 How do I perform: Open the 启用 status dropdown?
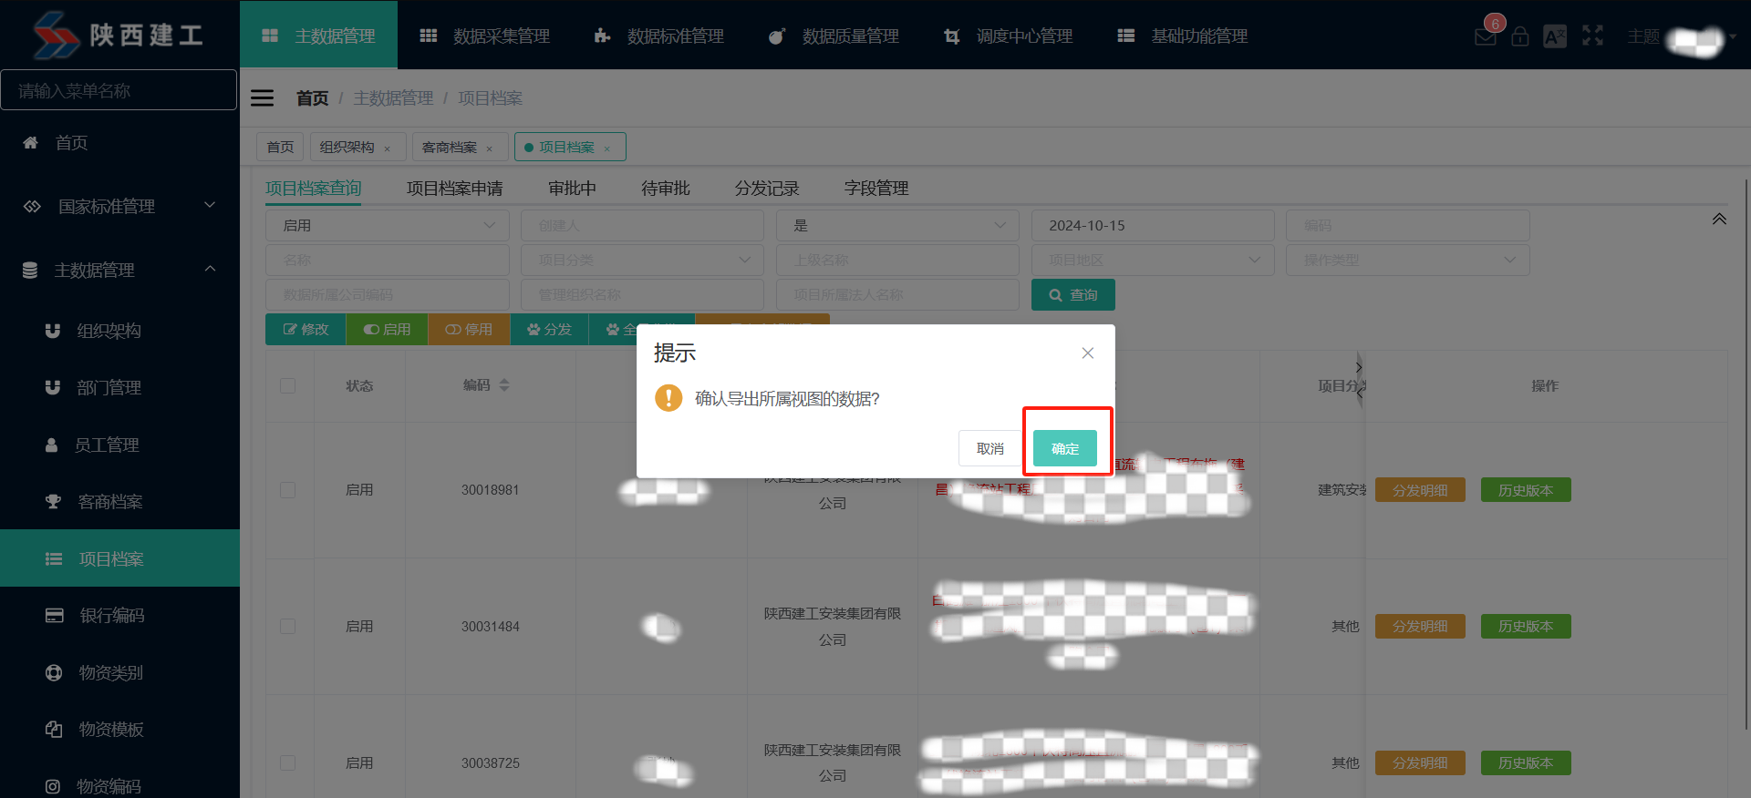[x=388, y=225]
